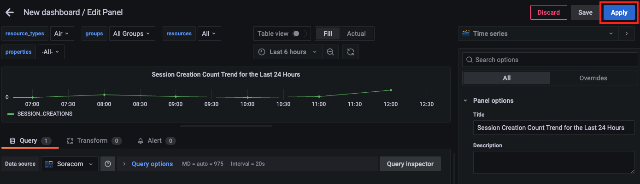Viewport: 640px width, 184px height.
Task: Click the Time series visualization icon
Action: 466,33
